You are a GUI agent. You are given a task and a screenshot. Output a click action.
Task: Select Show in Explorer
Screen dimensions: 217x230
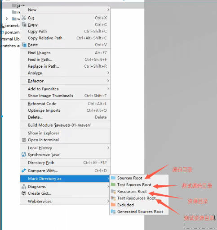(x=65, y=133)
